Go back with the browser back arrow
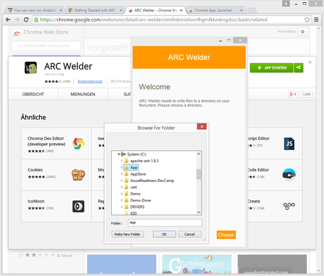Screen dimensions: 324x276 (x=8, y=19)
